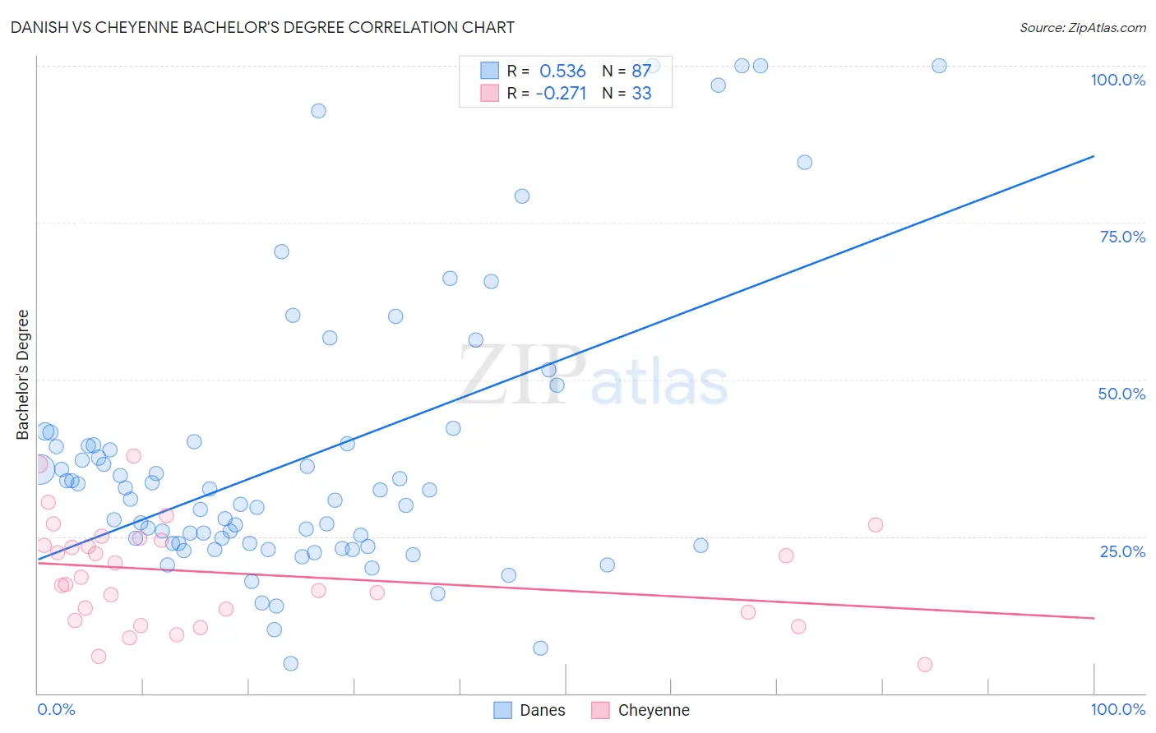This screenshot has width=1156, height=733.
Task: Click the blue R = 0.536 swatch
Action: (489, 71)
